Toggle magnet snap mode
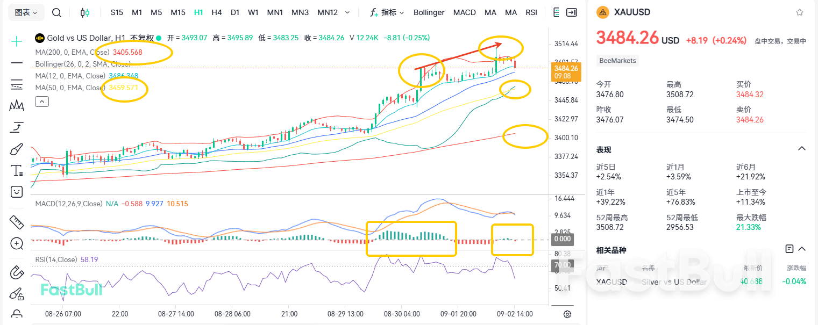The image size is (818, 325). pyautogui.click(x=16, y=272)
